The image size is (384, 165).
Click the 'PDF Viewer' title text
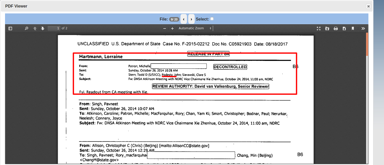pos(16,6)
